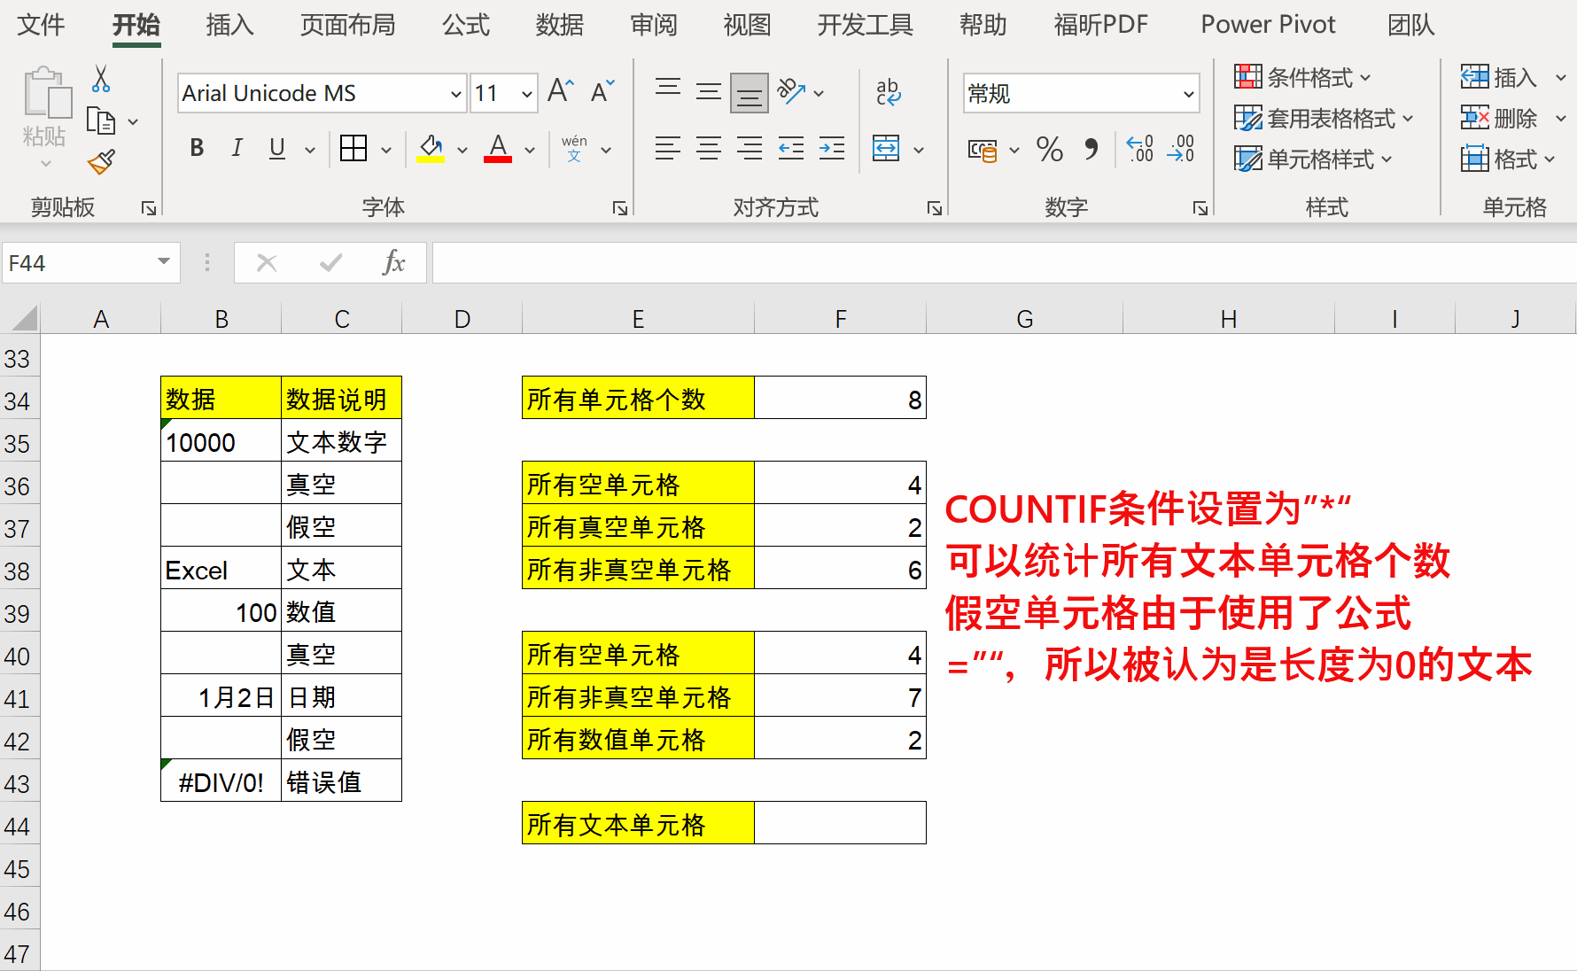Click the 条件格式 button
The image size is (1577, 971).
(x=1301, y=77)
